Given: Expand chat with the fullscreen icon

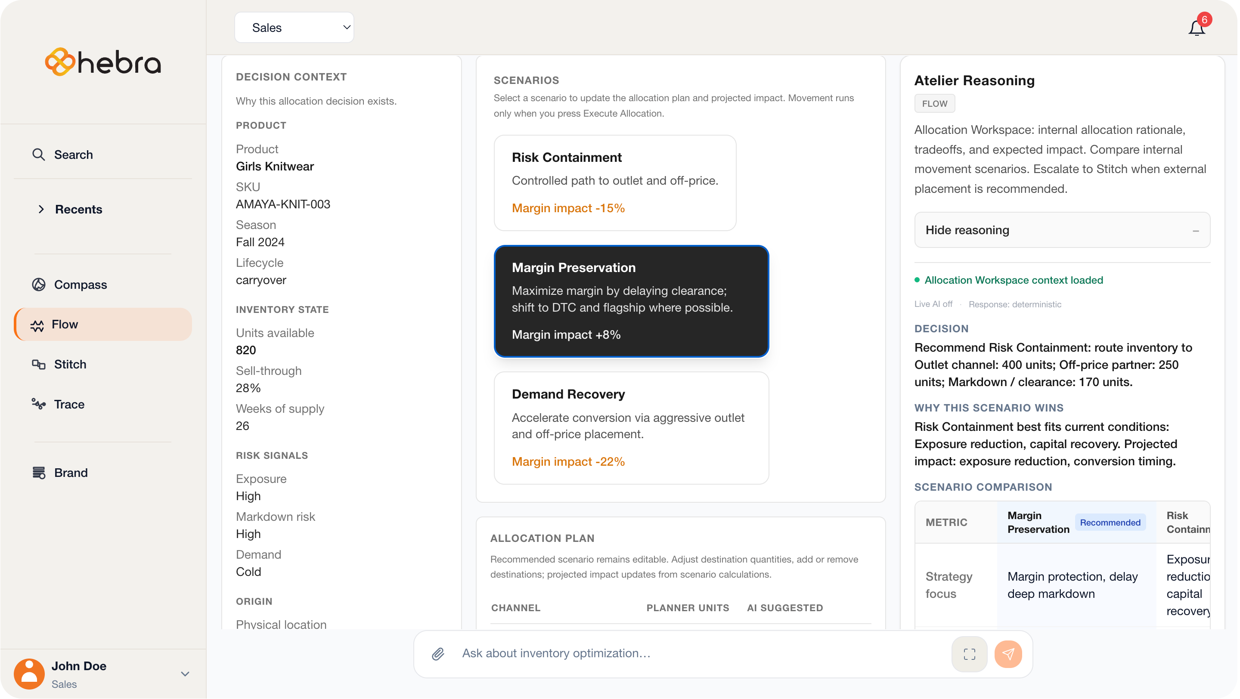Looking at the screenshot, I should click(969, 654).
